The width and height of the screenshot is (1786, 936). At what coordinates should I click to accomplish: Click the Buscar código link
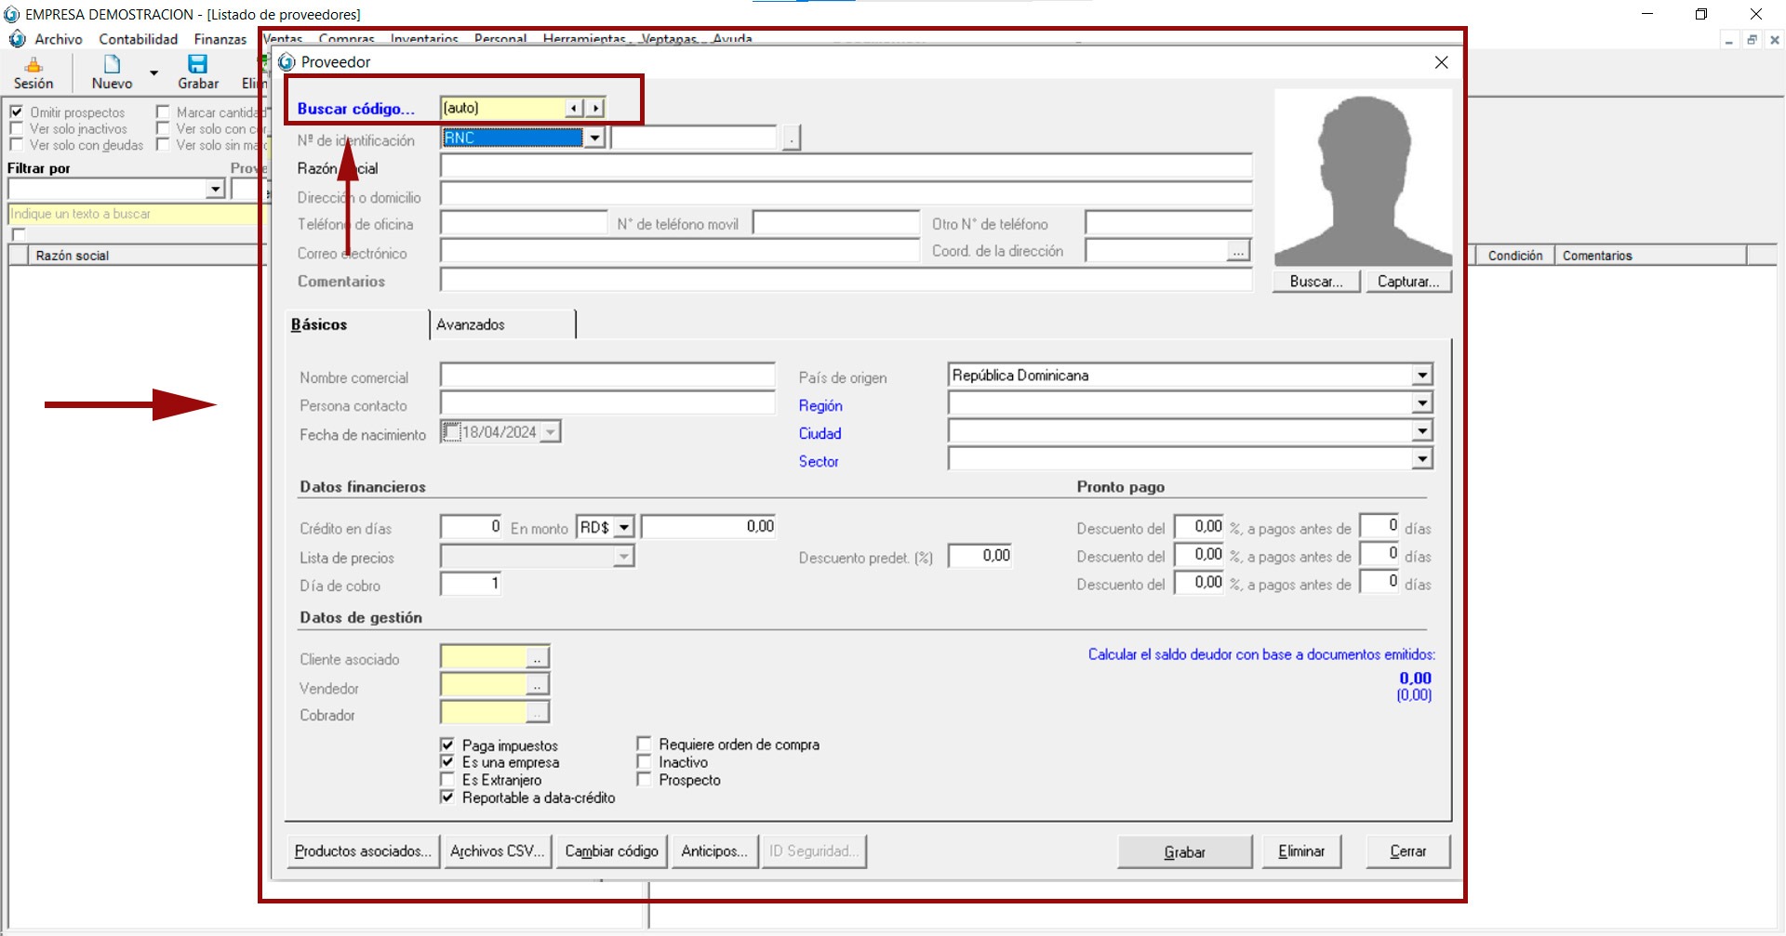tap(355, 109)
